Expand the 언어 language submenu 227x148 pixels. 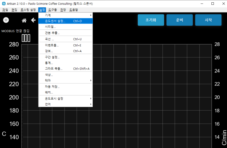(65, 104)
